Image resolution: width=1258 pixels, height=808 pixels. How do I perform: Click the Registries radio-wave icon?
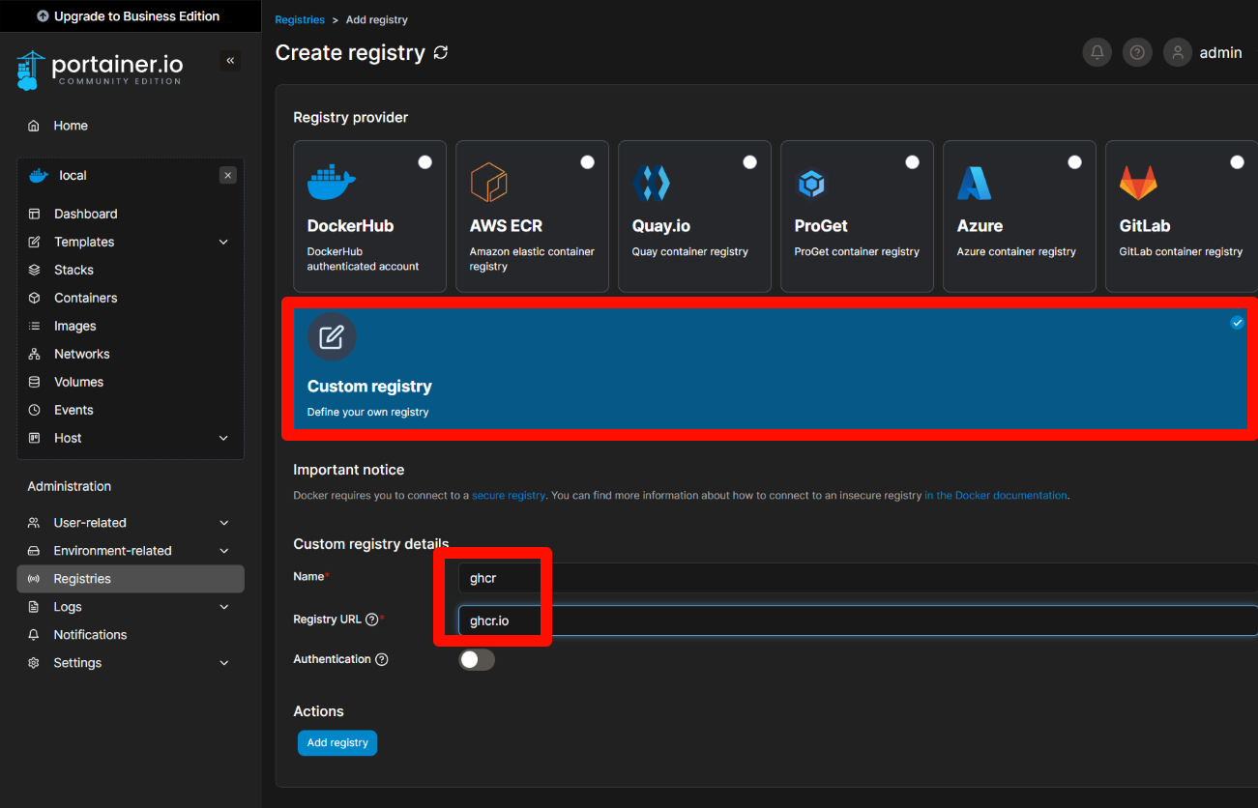(34, 579)
